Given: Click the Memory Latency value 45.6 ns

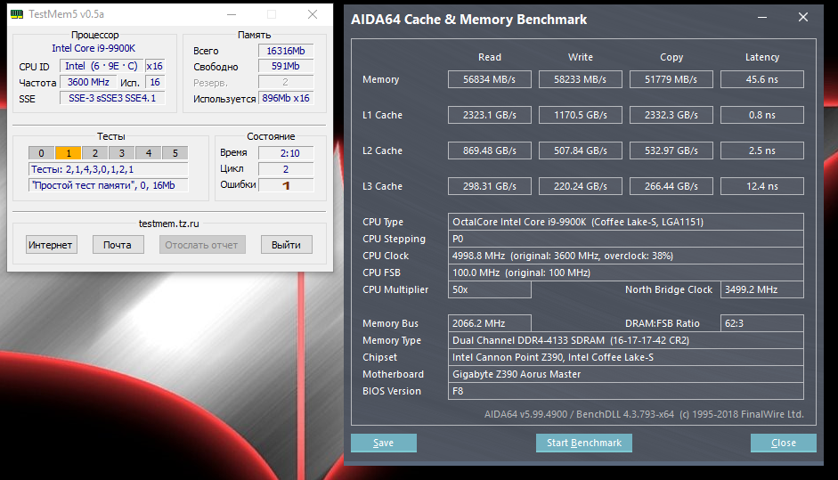Looking at the screenshot, I should (762, 79).
